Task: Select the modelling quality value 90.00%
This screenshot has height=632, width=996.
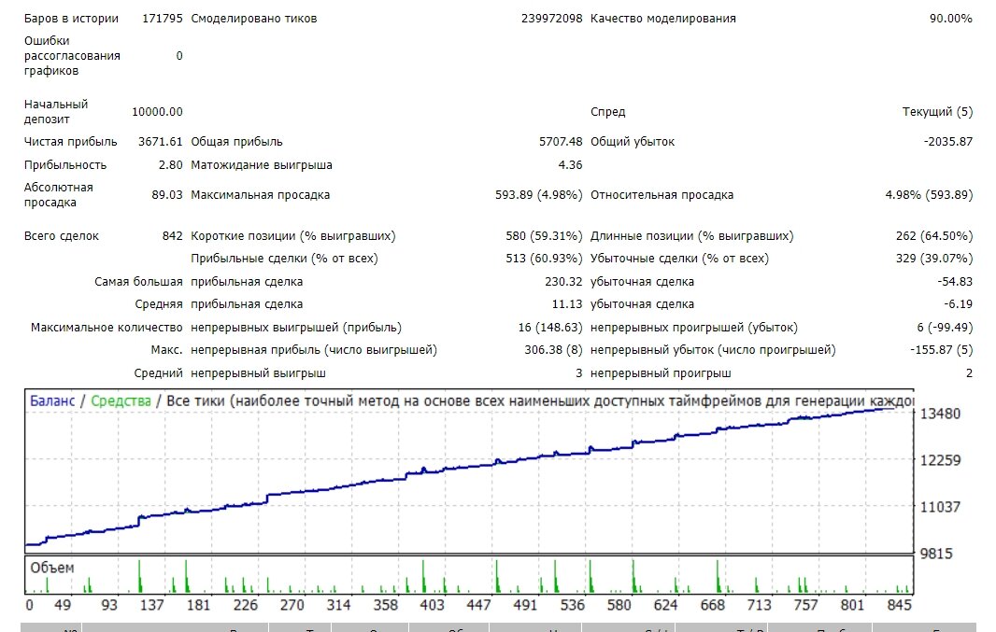Action: (x=950, y=19)
